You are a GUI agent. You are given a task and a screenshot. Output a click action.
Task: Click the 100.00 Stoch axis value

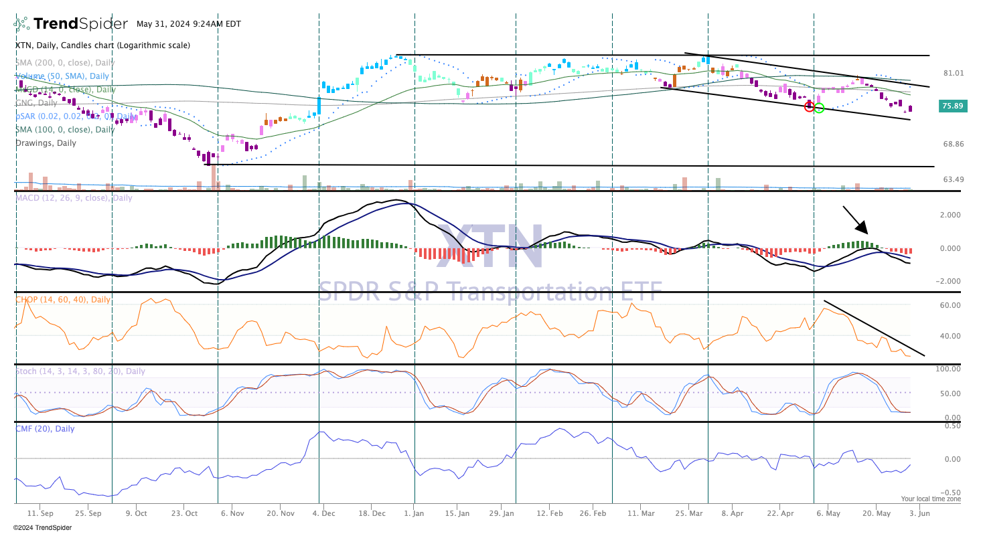pyautogui.click(x=950, y=369)
